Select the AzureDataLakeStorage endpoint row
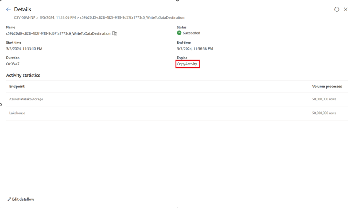Screen dimensions: 353x208 177,99
